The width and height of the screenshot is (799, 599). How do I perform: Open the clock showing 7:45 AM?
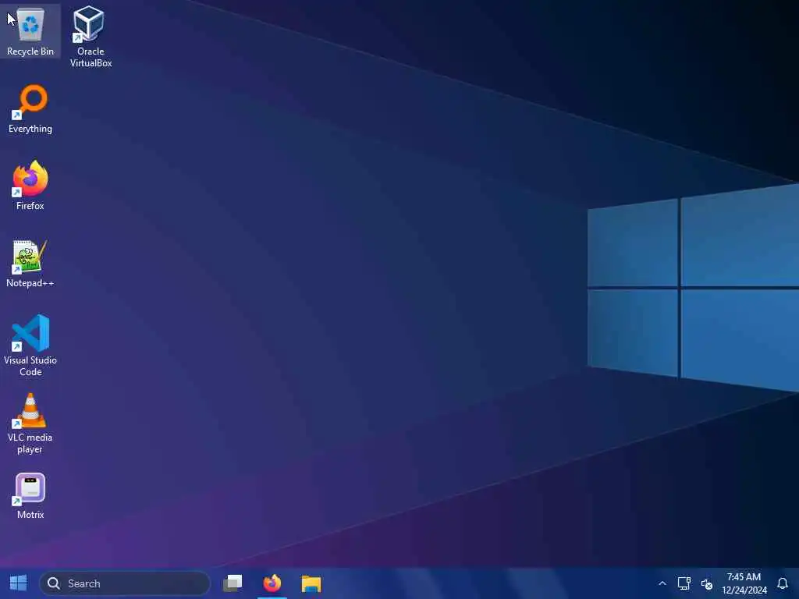[744, 583]
